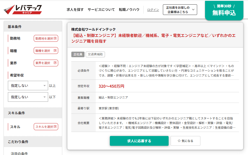This screenshot has width=248, height=155.
Task: Open 業界を選択 selector
Action: [x=46, y=63]
